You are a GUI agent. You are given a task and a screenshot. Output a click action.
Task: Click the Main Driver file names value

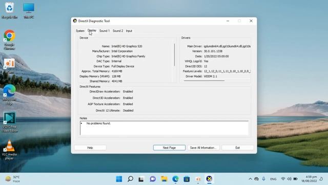227,46
